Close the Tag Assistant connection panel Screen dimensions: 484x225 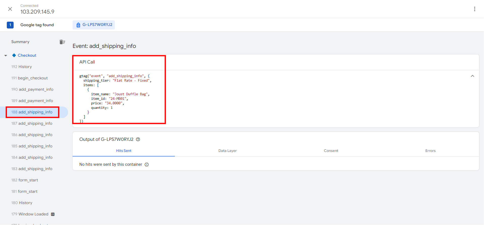pyautogui.click(x=10, y=9)
